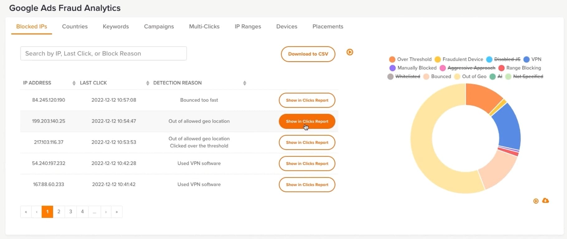Sort table by Last Click column

click(x=148, y=83)
